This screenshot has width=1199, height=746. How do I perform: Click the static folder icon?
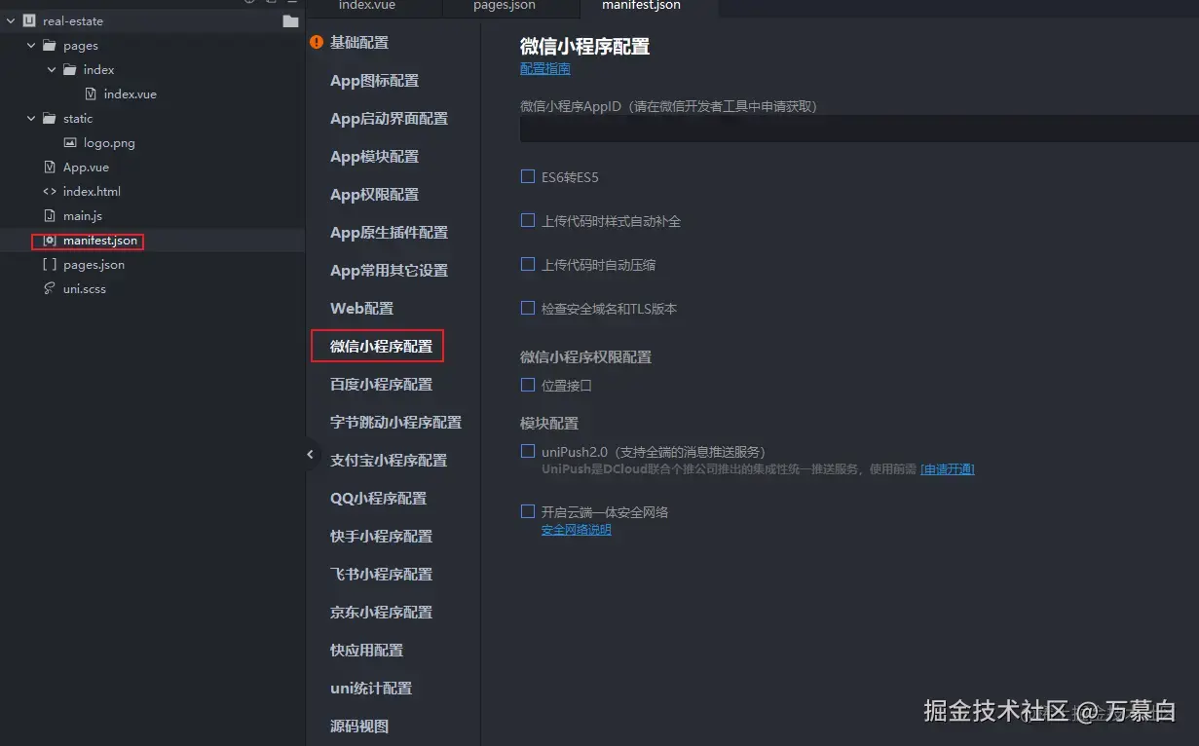(50, 118)
